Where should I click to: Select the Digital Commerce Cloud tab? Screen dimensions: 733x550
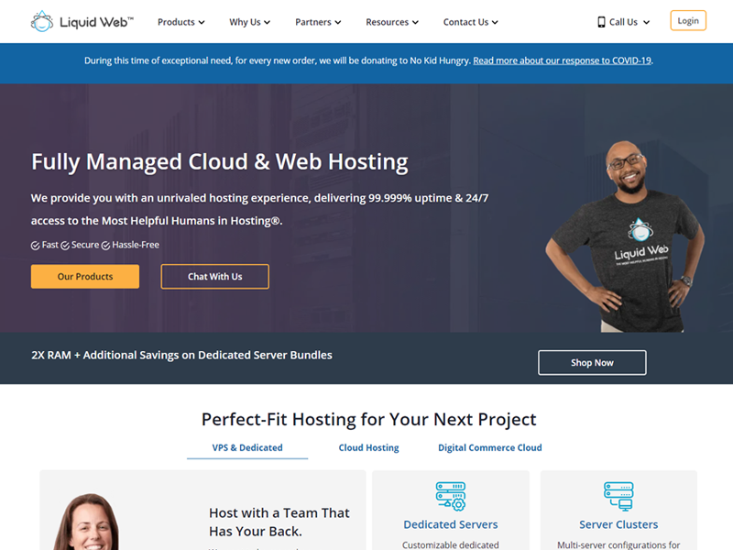click(x=490, y=447)
